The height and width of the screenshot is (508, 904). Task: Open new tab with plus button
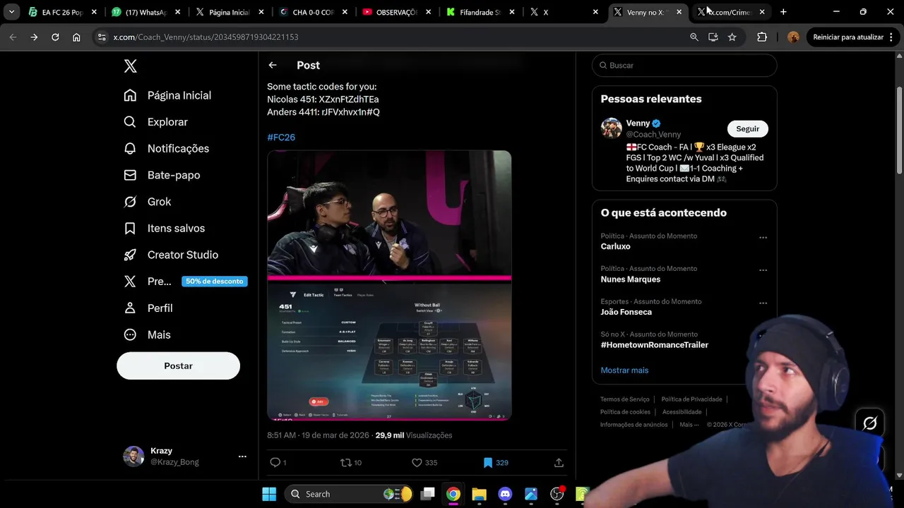click(783, 12)
